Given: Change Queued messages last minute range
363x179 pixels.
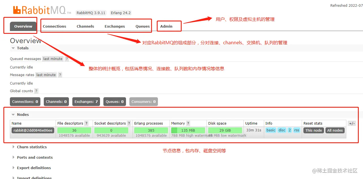Looking at the screenshot, I should pos(53,59).
